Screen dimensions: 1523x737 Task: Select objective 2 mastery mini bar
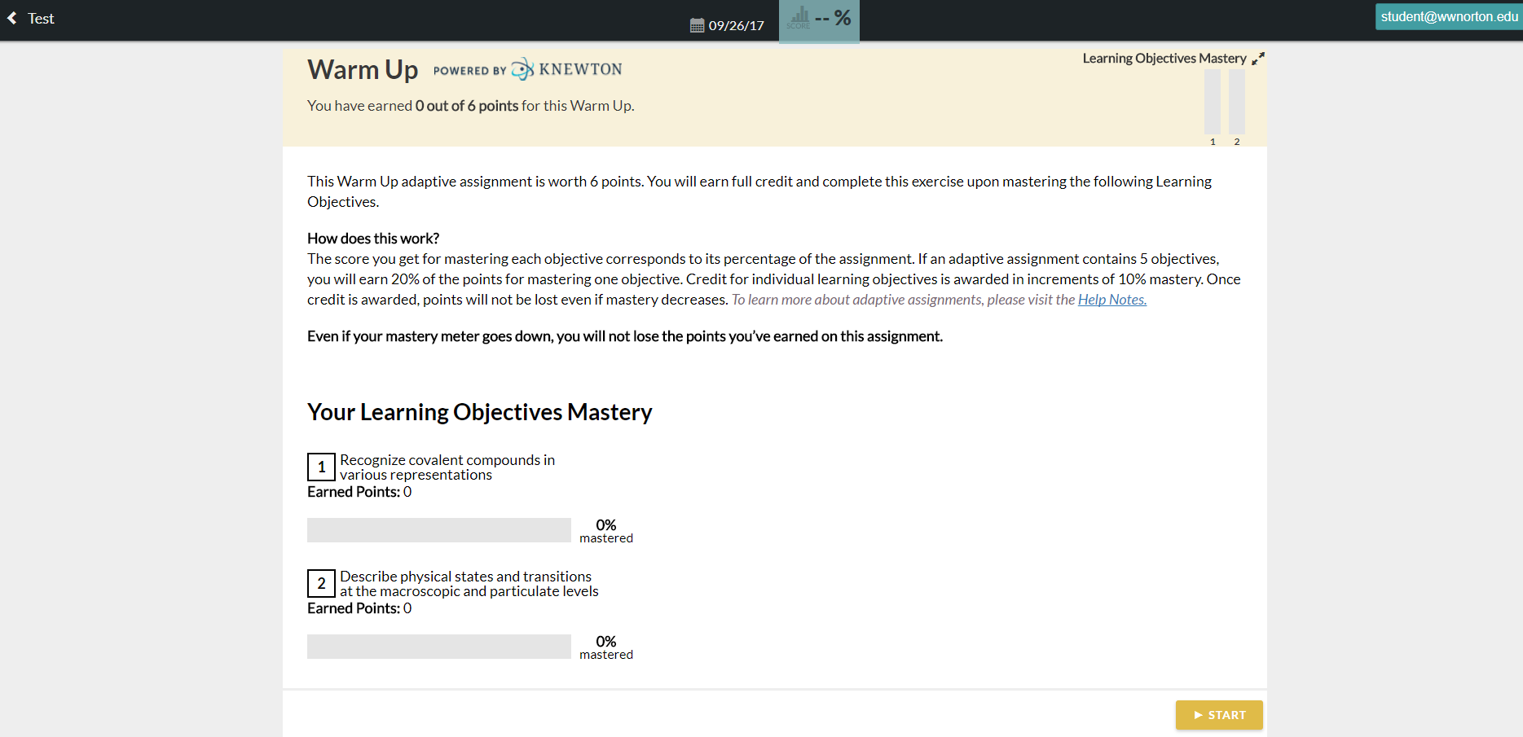(x=1237, y=102)
